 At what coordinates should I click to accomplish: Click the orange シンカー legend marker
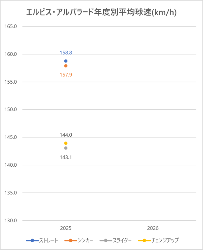point(70,241)
